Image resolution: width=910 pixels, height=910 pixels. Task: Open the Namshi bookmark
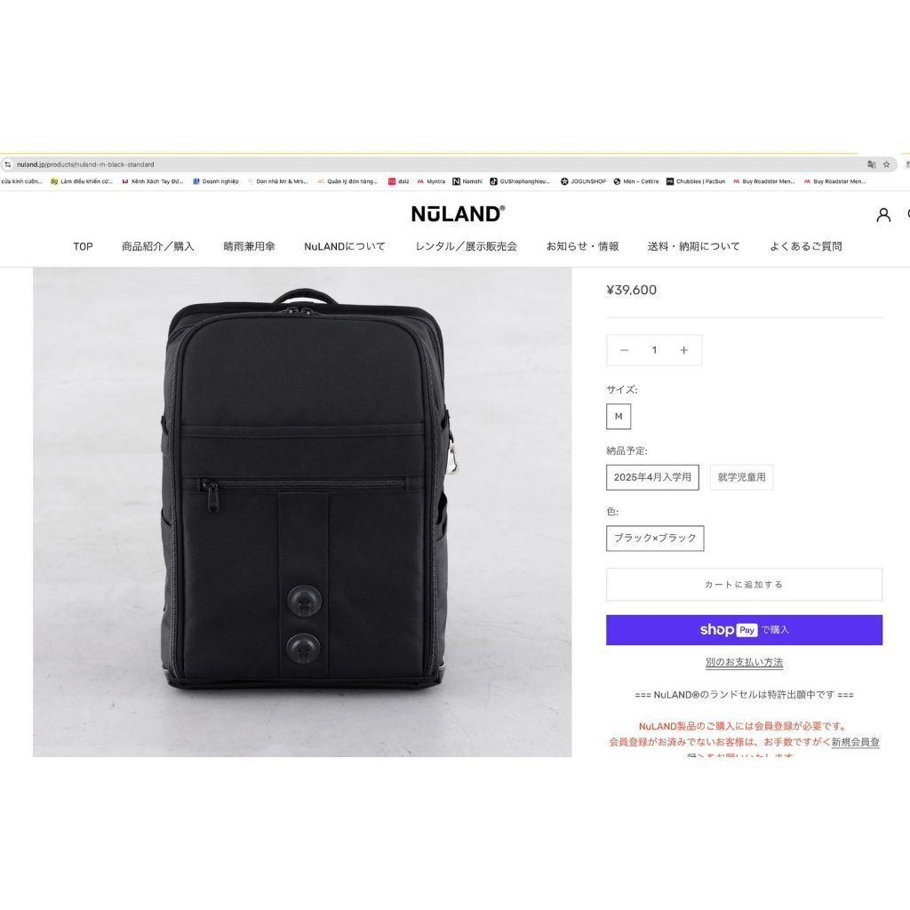click(x=467, y=181)
